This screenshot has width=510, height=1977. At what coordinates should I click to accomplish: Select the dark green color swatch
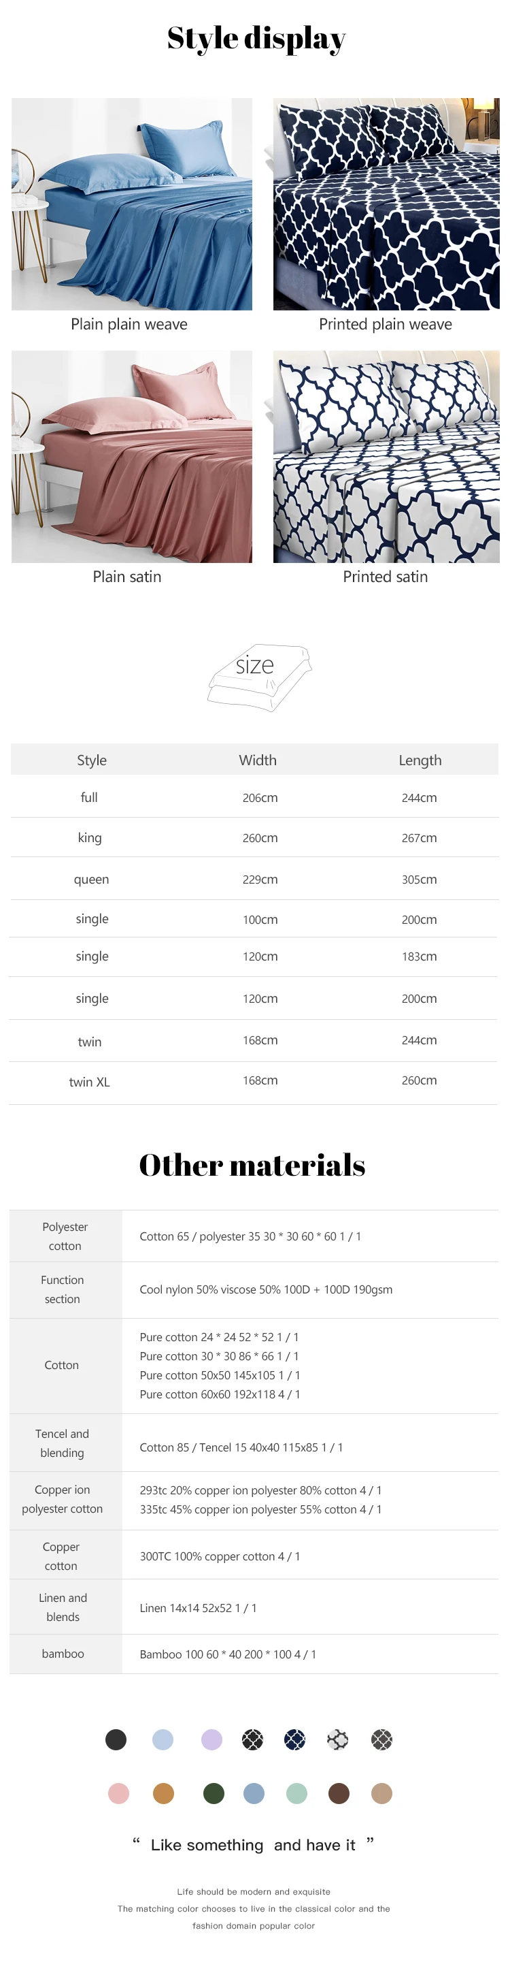click(214, 1793)
